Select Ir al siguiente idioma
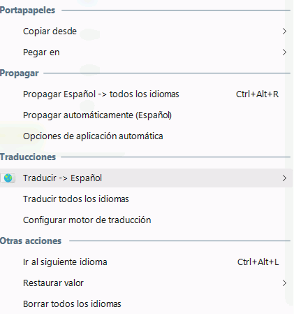 point(146,262)
